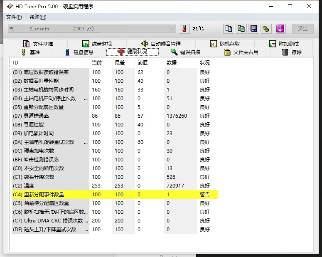Click the 状况 column header
Image resolution: width=322 pixels, height=257 pixels.
coord(208,63)
